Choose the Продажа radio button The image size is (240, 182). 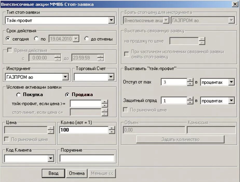[x=67, y=95]
